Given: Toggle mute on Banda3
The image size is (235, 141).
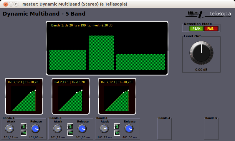Looking at the screenshot, I should click(117, 133).
